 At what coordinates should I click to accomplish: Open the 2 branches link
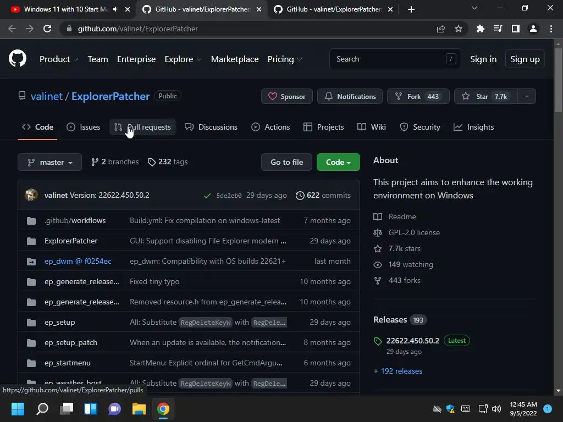(x=115, y=162)
